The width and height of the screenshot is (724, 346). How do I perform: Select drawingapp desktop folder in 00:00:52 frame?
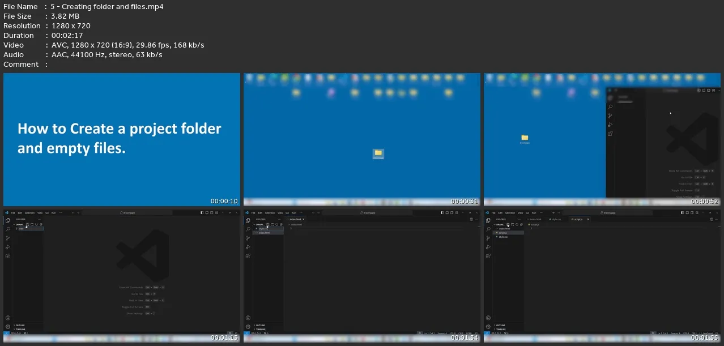(525, 139)
